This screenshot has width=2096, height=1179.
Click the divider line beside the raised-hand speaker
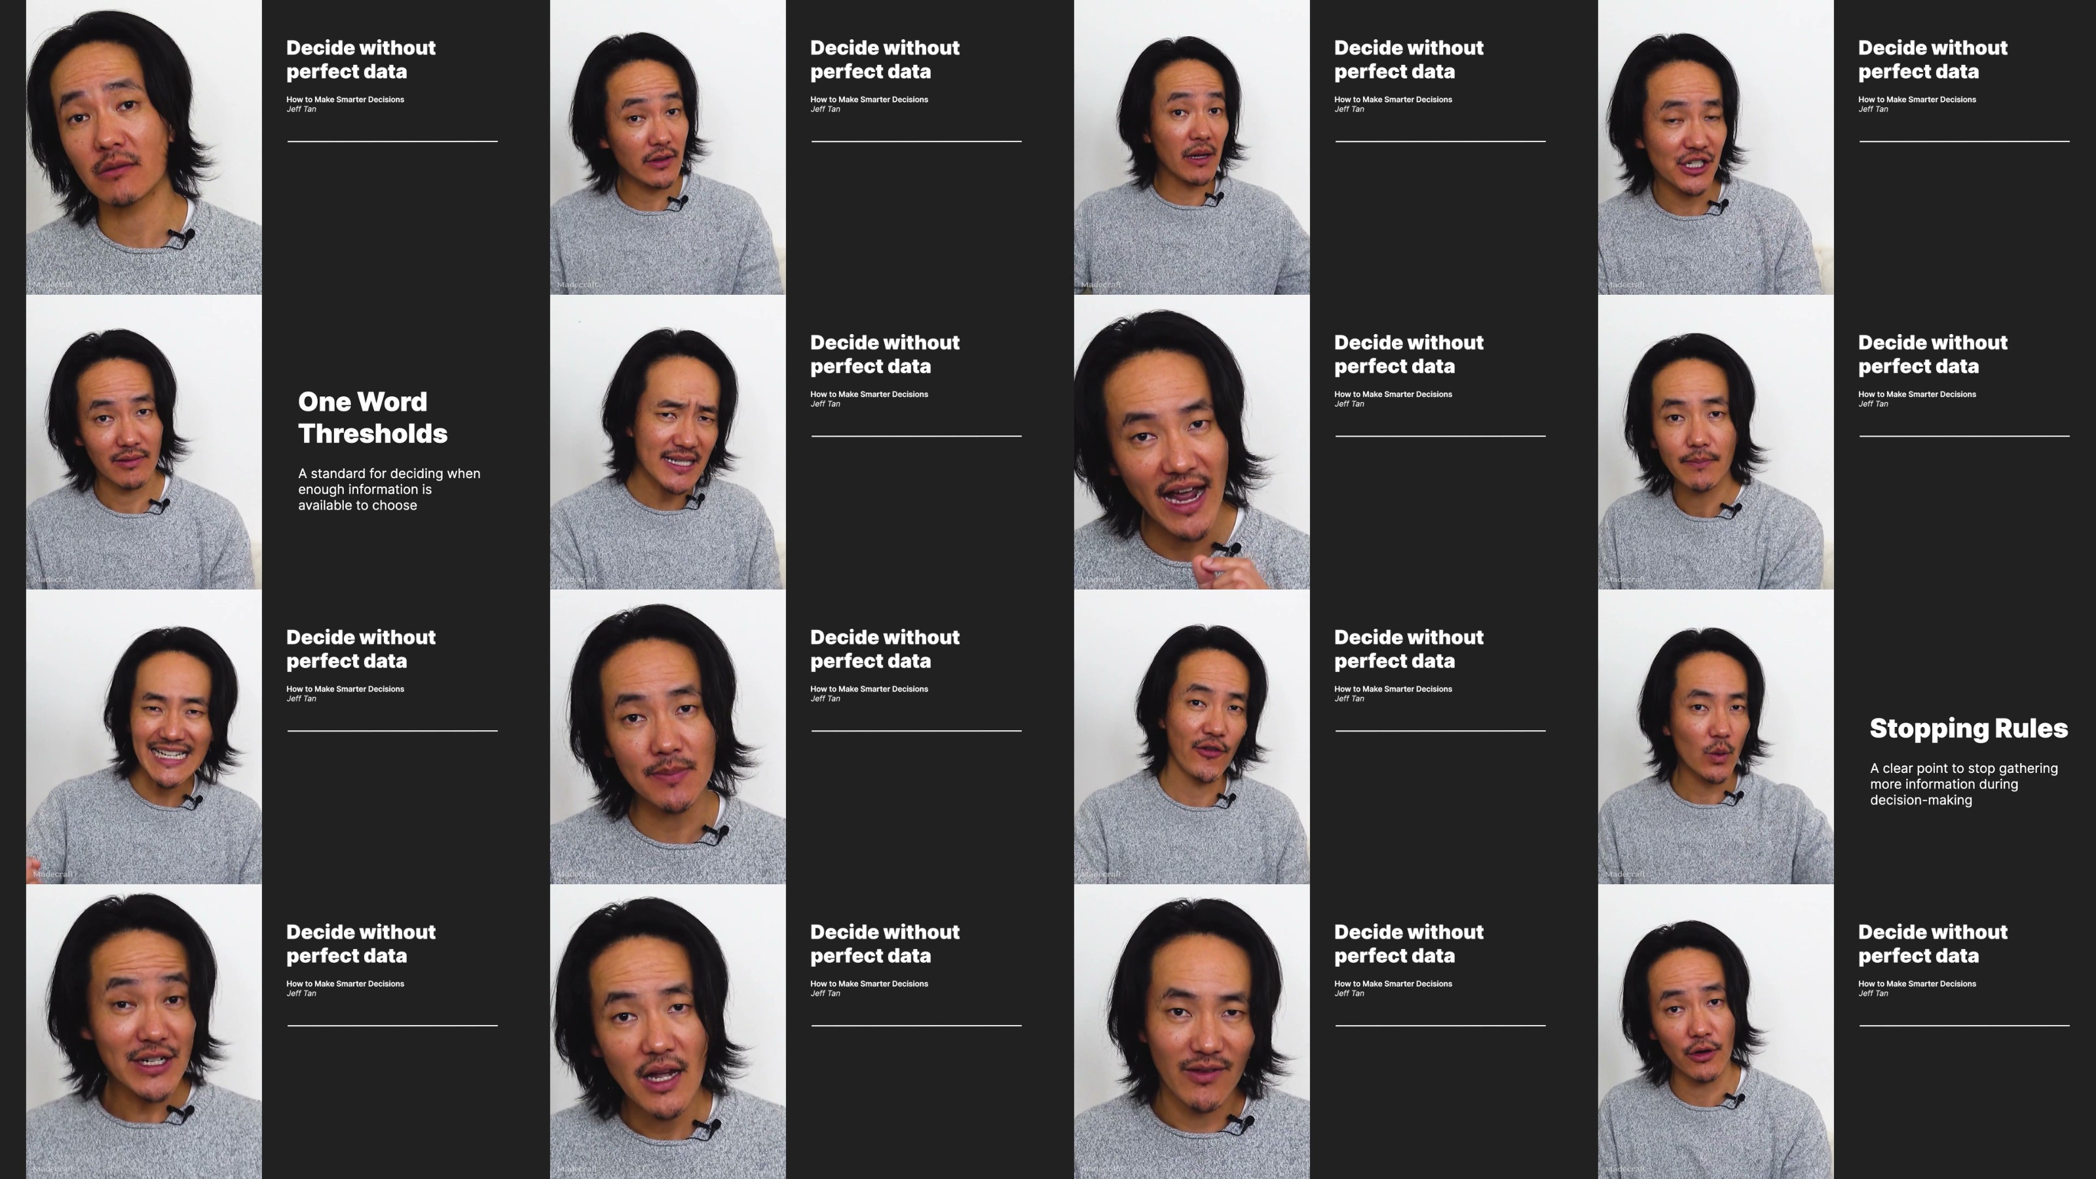tap(1440, 436)
